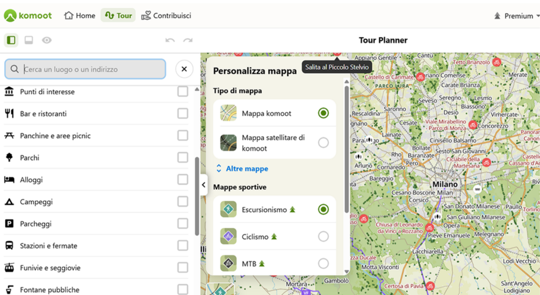Click the Milano city label
540x295 pixels.
(445, 184)
